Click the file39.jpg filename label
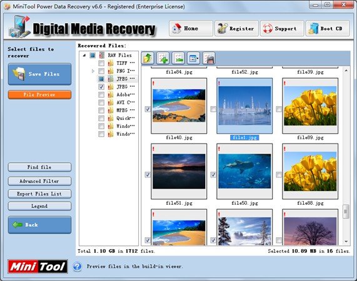 coord(310,72)
